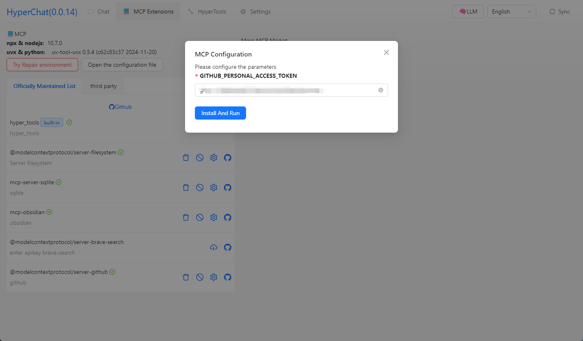
Task: Open the English language dropdown
Action: tap(512, 11)
